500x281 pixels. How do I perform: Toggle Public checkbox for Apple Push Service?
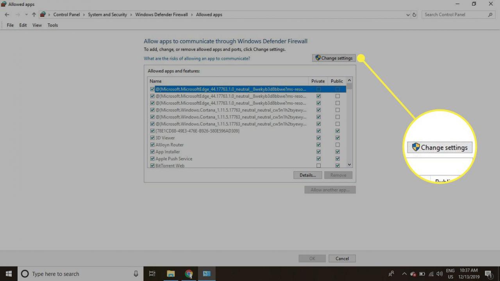337,159
